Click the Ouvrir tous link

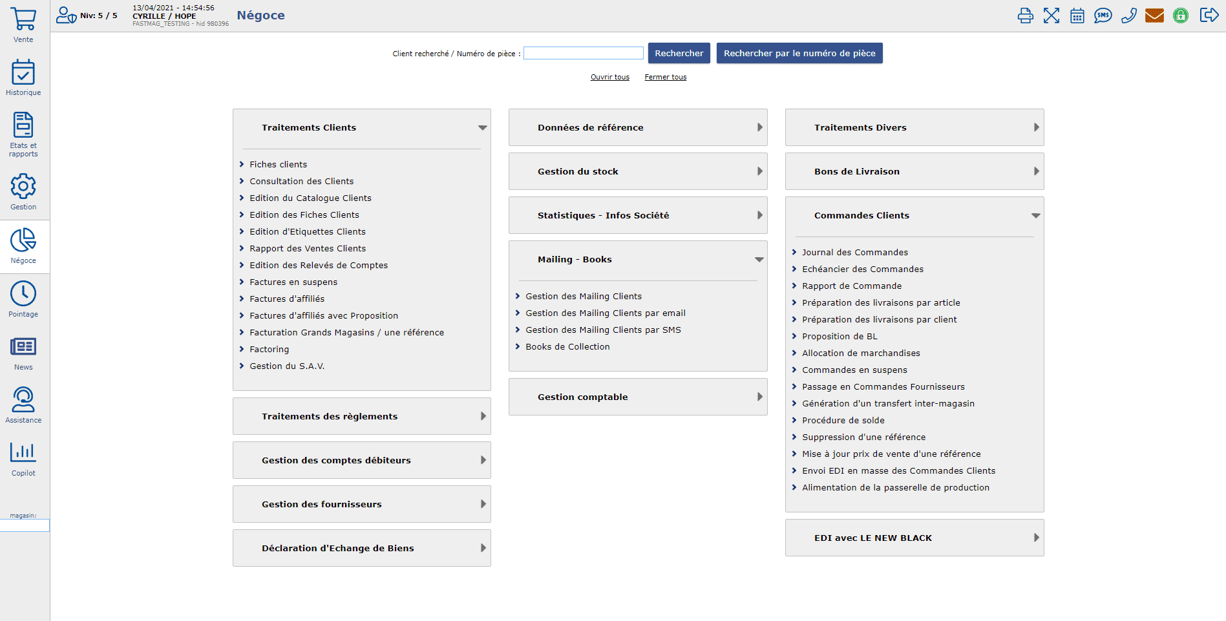point(609,77)
